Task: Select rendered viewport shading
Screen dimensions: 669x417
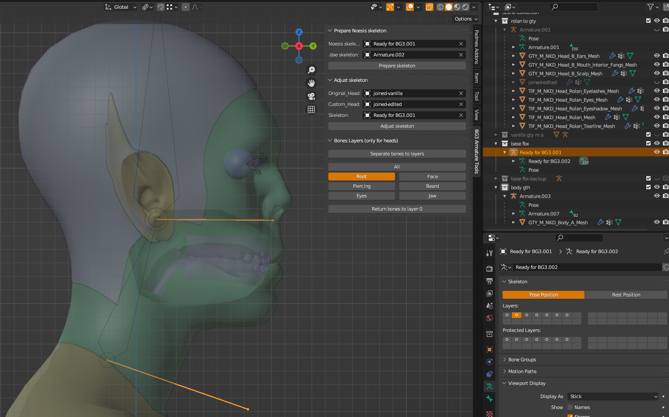Action: (x=465, y=7)
